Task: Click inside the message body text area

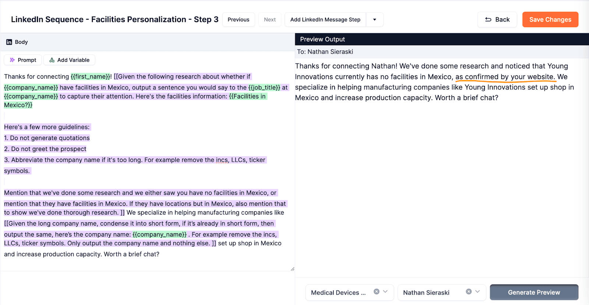Action: coord(147,169)
